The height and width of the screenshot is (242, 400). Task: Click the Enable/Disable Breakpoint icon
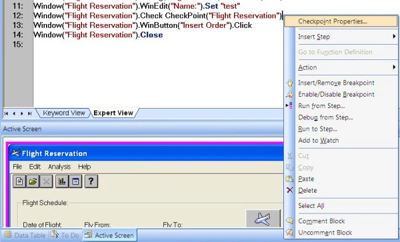click(290, 95)
